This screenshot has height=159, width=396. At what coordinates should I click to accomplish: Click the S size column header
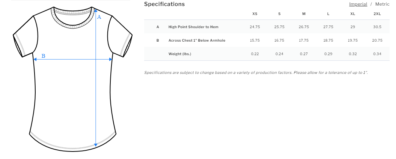(x=279, y=14)
